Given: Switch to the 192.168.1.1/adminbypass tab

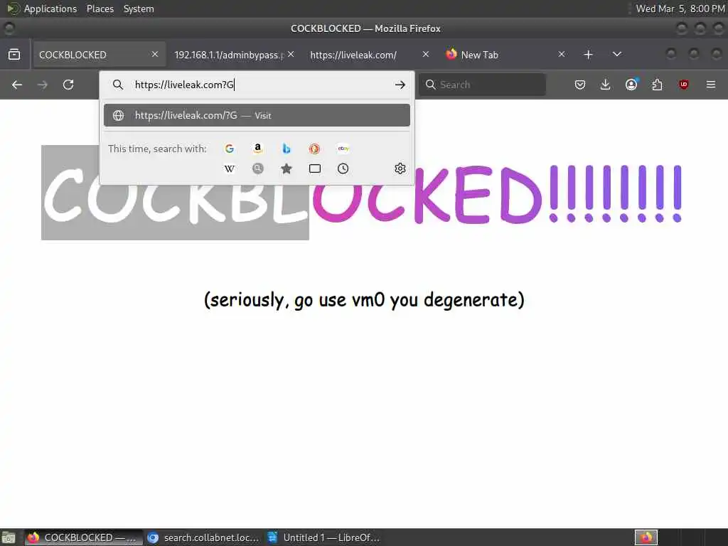Looking at the screenshot, I should tap(230, 55).
